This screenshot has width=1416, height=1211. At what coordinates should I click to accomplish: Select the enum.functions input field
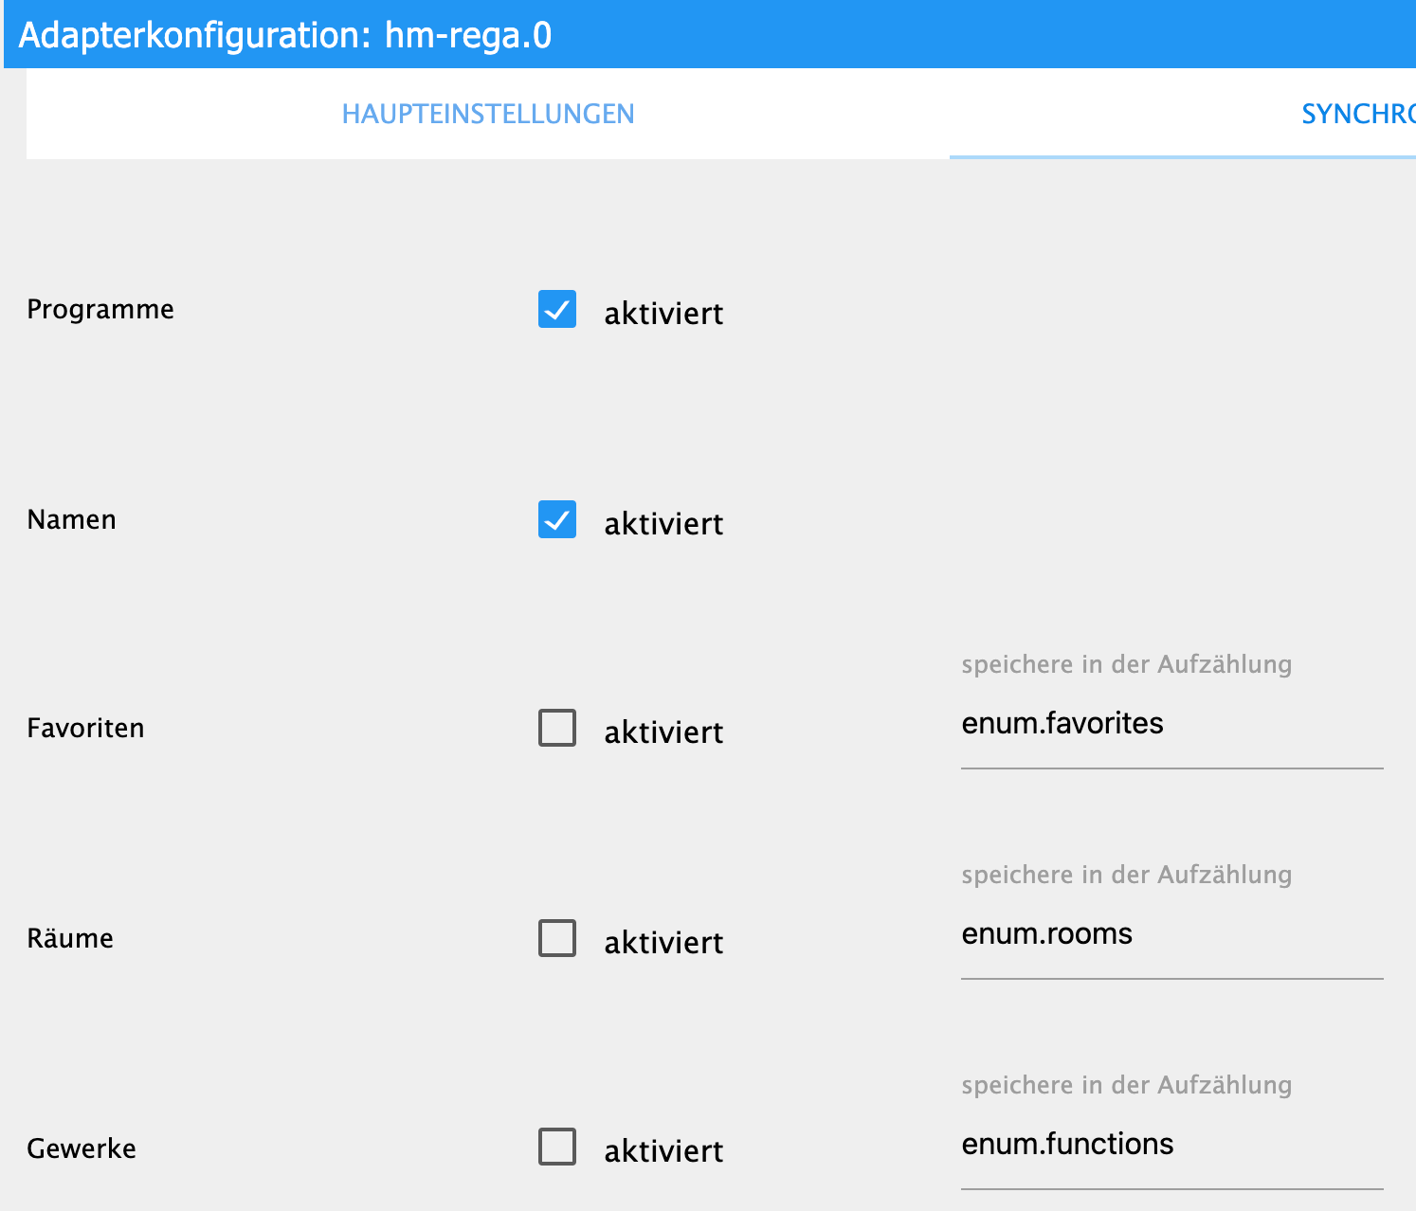coord(1171,1145)
